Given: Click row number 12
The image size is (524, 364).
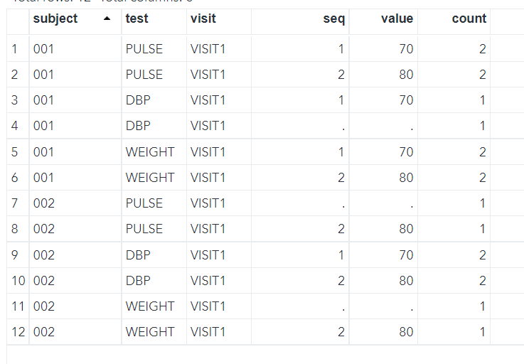Looking at the screenshot, I should (x=18, y=332).
